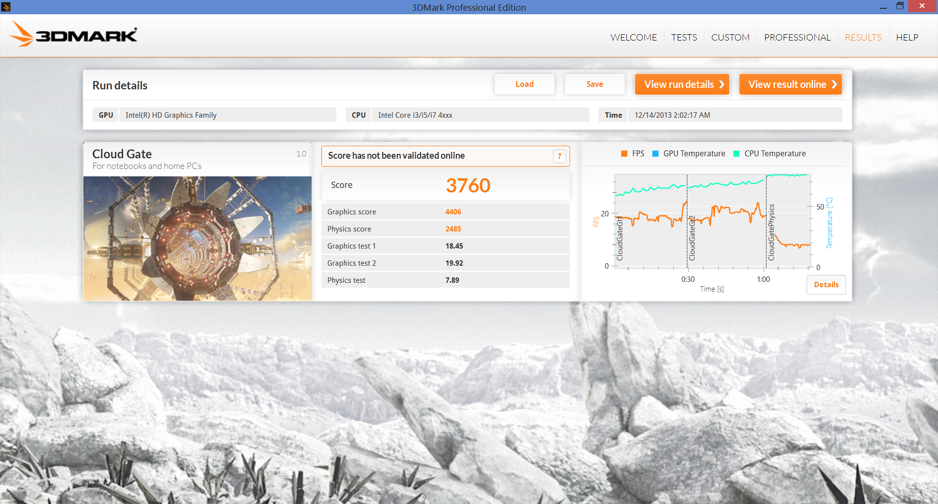Click the 3DMark logo

(x=73, y=34)
